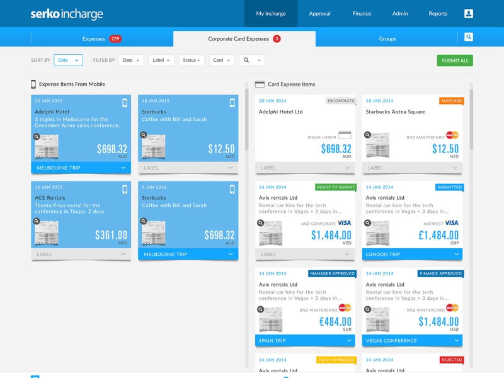The height and width of the screenshot is (378, 504).
Task: Open the Reports menu item
Action: point(438,13)
